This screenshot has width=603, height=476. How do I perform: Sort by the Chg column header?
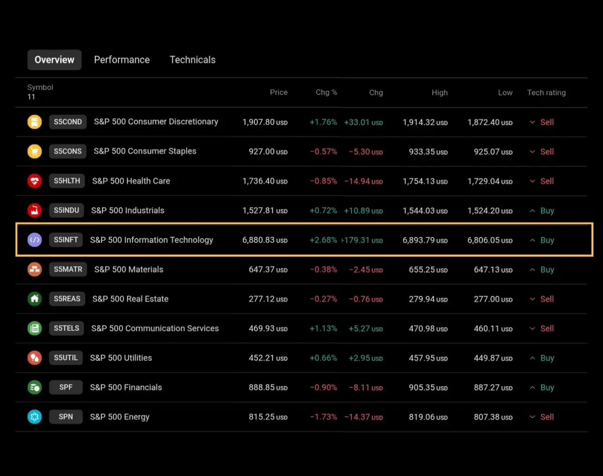pos(376,92)
